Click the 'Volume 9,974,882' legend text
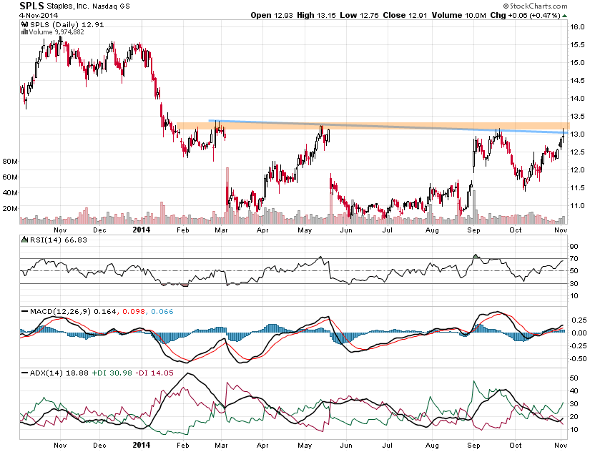 pos(56,32)
